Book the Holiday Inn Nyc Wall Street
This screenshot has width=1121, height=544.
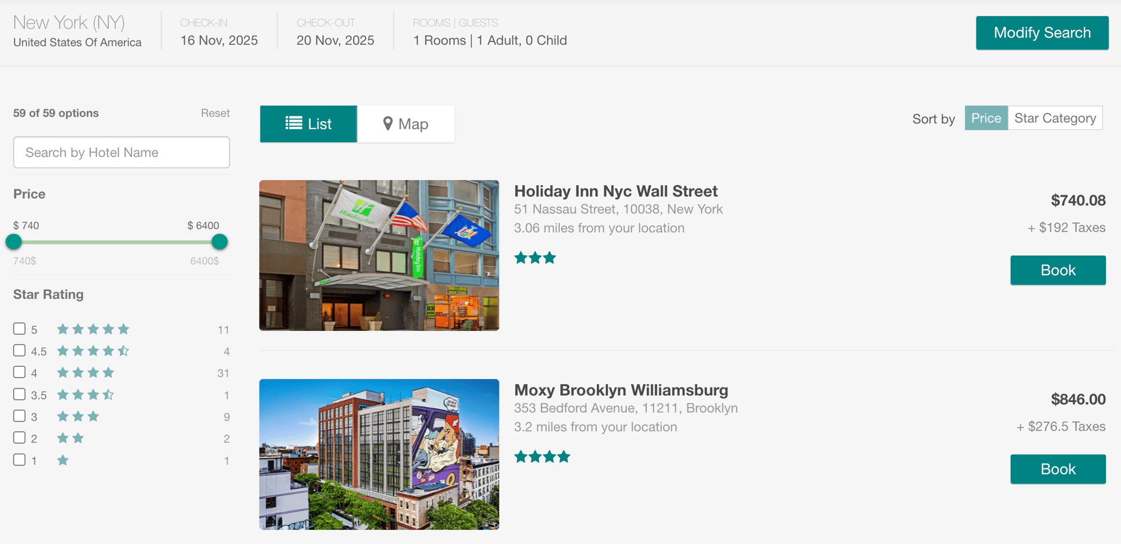pyautogui.click(x=1058, y=270)
